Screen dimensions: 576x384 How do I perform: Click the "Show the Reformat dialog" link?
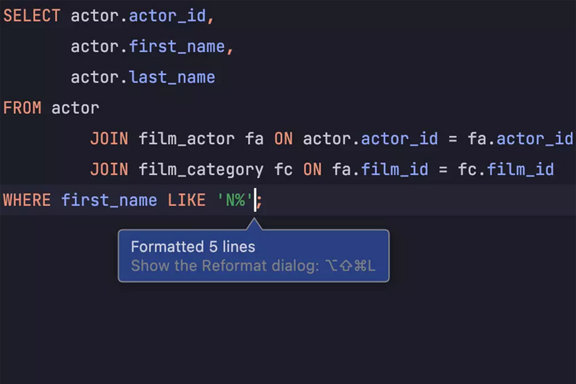[x=225, y=266]
